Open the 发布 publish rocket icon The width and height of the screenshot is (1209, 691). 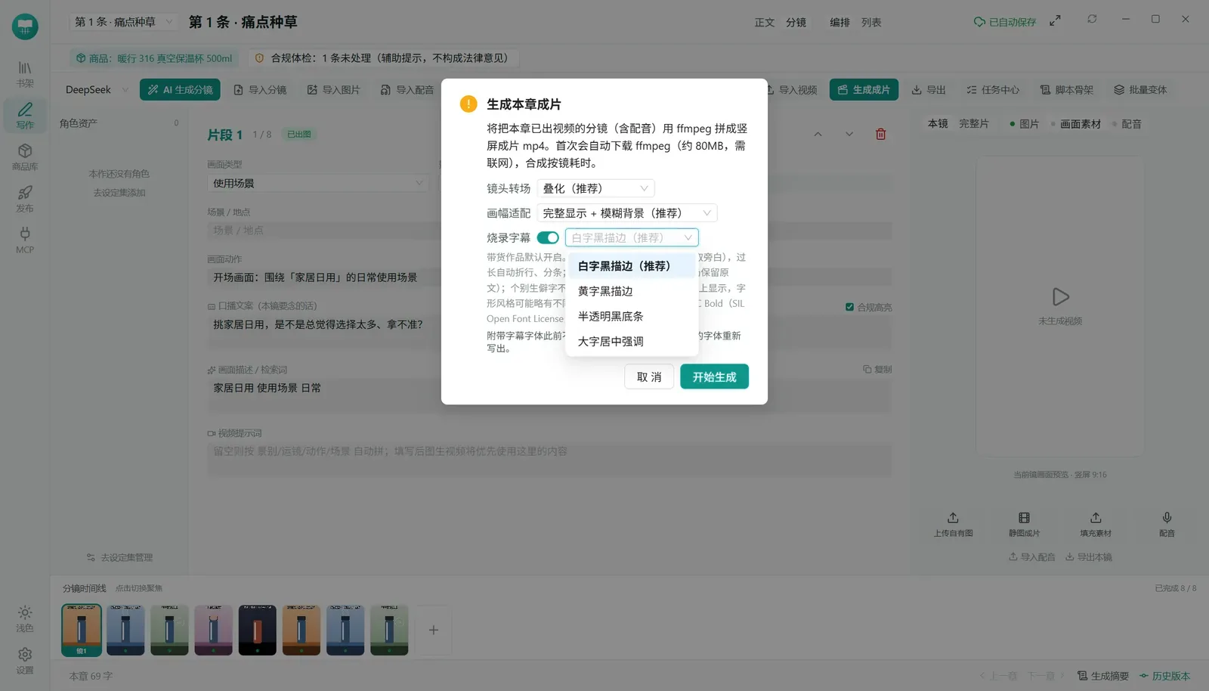(x=25, y=199)
